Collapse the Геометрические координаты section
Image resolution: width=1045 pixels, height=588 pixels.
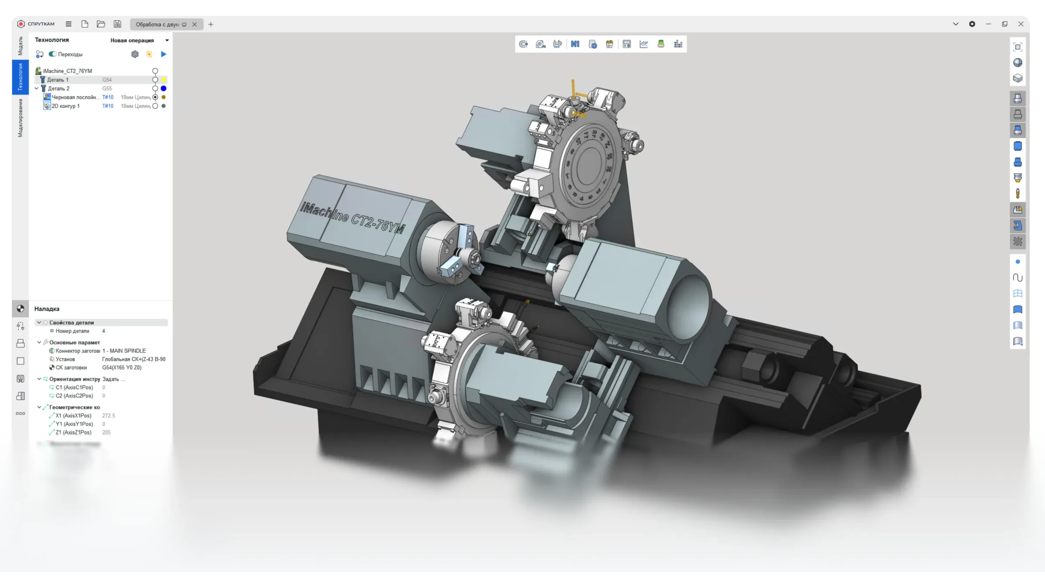click(x=39, y=407)
